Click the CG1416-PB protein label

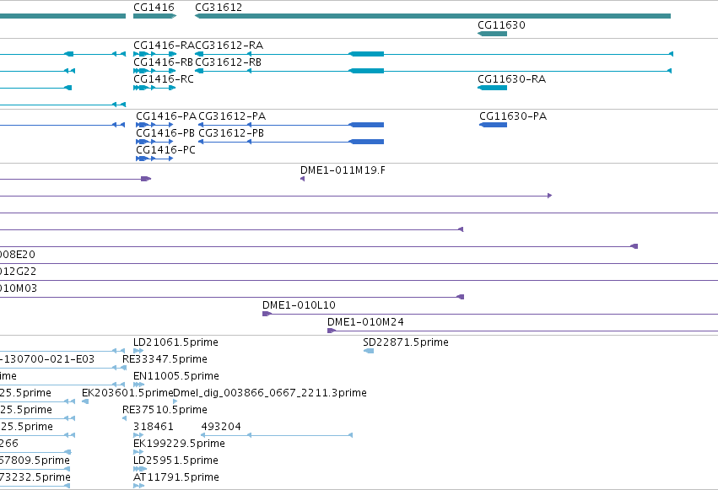(x=165, y=133)
